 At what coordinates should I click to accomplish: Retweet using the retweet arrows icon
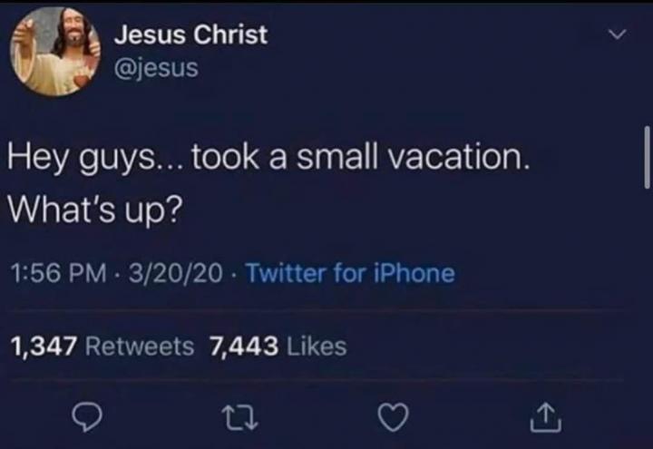239,418
